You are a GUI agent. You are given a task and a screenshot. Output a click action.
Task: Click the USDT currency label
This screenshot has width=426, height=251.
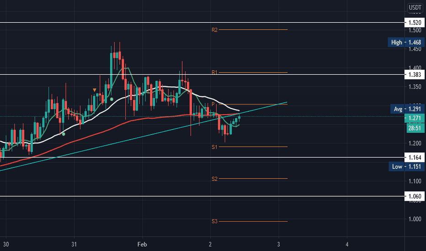coord(415,8)
